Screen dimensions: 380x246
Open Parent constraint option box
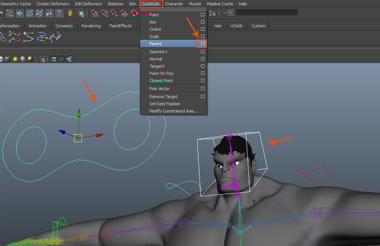click(203, 44)
